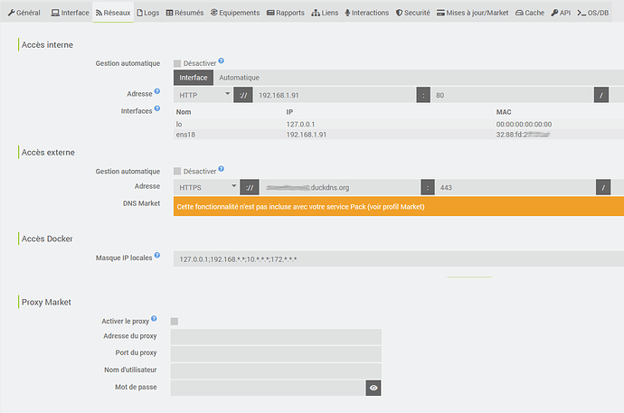Click the internal IP address field 192.168.1.91
Viewport: 624px width, 413px height.
pos(335,94)
